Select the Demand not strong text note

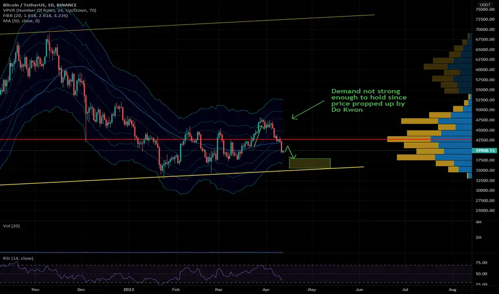coord(369,100)
